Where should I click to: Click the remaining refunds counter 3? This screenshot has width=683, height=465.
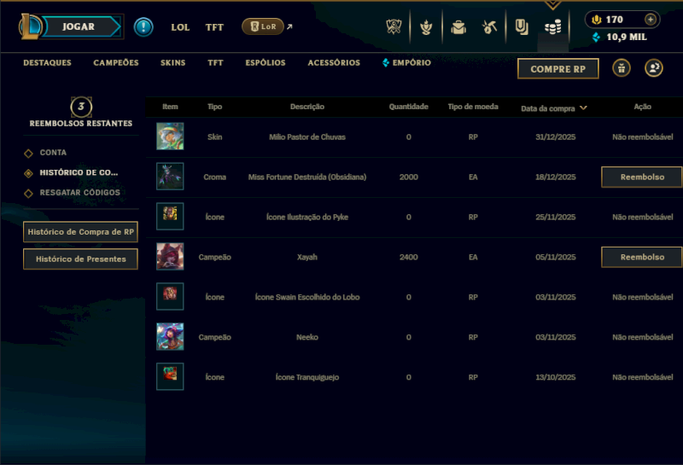point(81,107)
